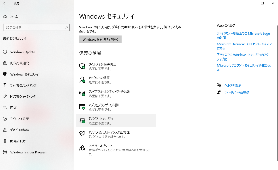Click the firewall network antenna icon
This screenshot has width=278, height=170.
click(82, 93)
